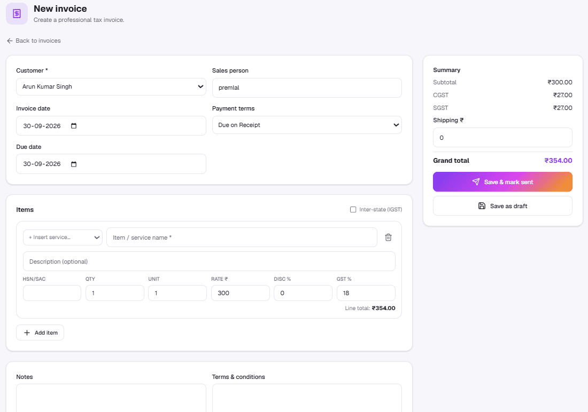
Task: Click the SGST label in the Summary
Action: pos(440,108)
